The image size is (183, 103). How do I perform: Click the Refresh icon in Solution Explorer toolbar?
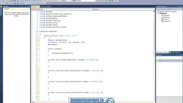point(163,9)
